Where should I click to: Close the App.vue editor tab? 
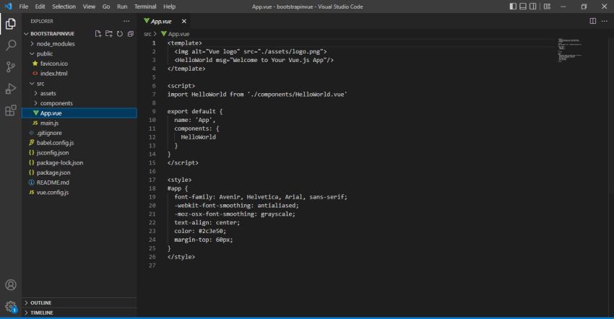[x=184, y=21]
